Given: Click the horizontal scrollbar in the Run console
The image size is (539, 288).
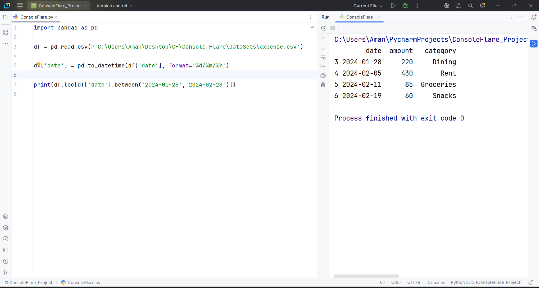Looking at the screenshot, I should click(366, 276).
